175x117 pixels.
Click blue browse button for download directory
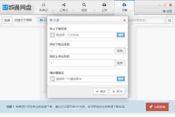(121, 35)
